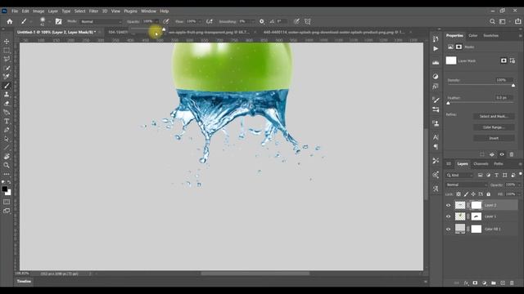Switch to the Swatches tab
The height and width of the screenshot is (294, 524).
[x=491, y=35]
